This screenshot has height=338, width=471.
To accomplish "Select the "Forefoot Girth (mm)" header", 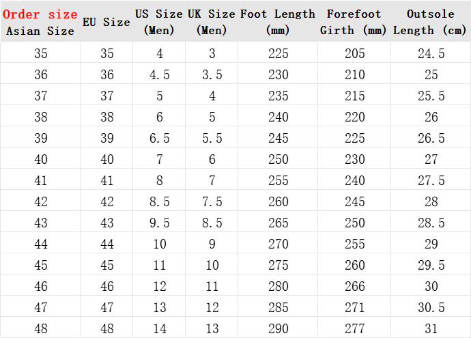I will pyautogui.click(x=354, y=22).
